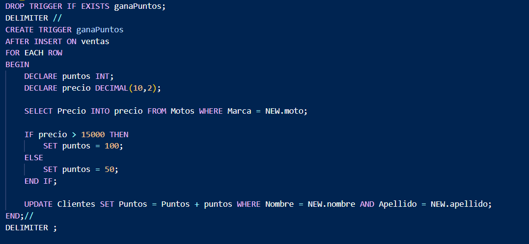The image size is (529, 244).
Task: Place cursor on the FOR EACH ROW line
Action: 34,53
